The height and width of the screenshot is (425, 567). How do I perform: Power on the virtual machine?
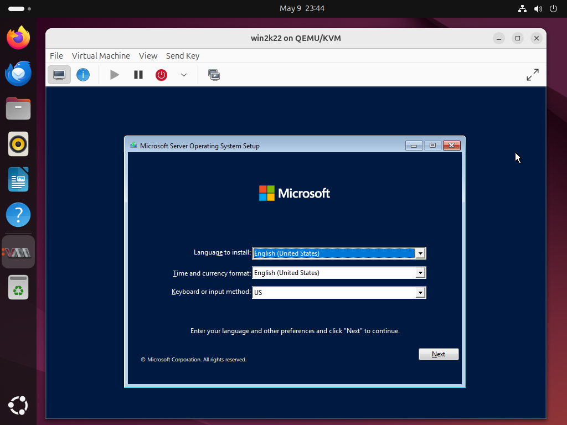114,75
